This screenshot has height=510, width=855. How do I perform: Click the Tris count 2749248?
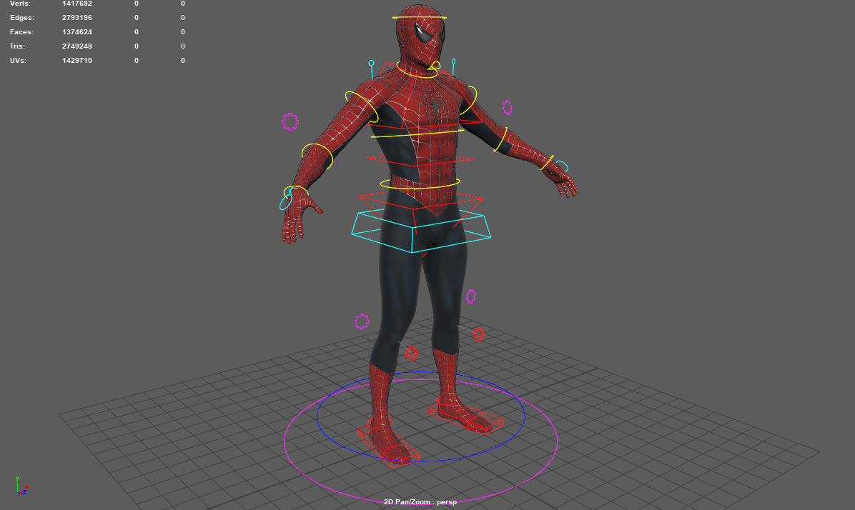[77, 46]
